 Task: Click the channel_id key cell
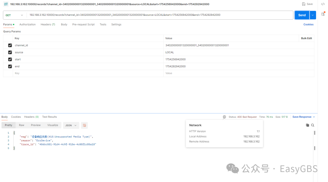click(88, 45)
